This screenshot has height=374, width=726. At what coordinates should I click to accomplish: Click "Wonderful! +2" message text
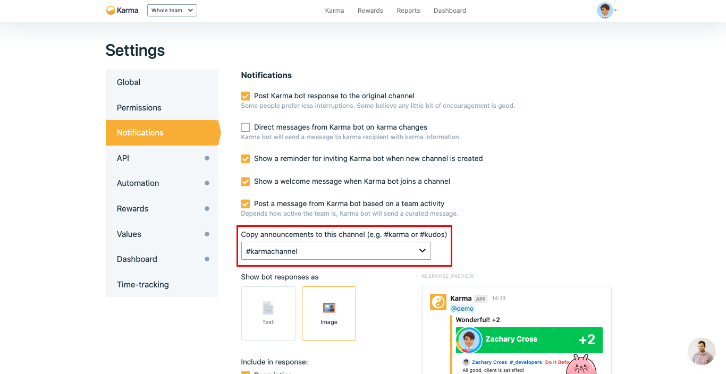[x=478, y=320]
